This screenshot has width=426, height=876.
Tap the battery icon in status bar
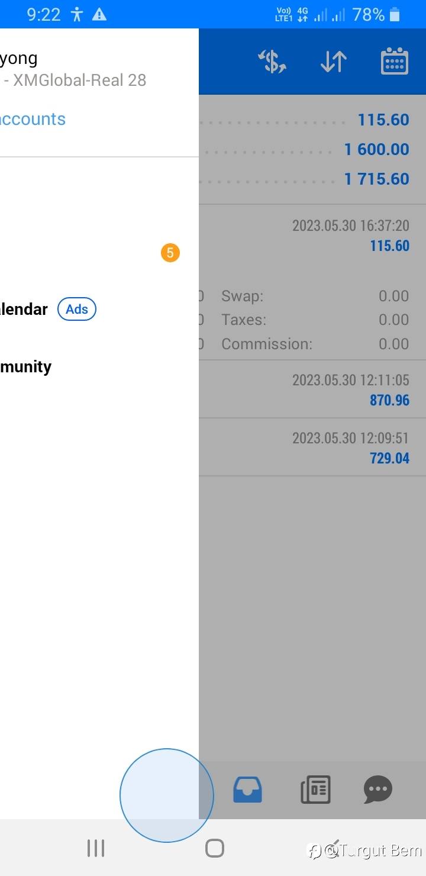pyautogui.click(x=395, y=14)
